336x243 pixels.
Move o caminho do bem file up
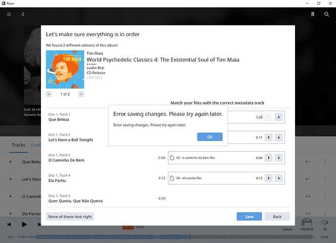tap(268, 158)
